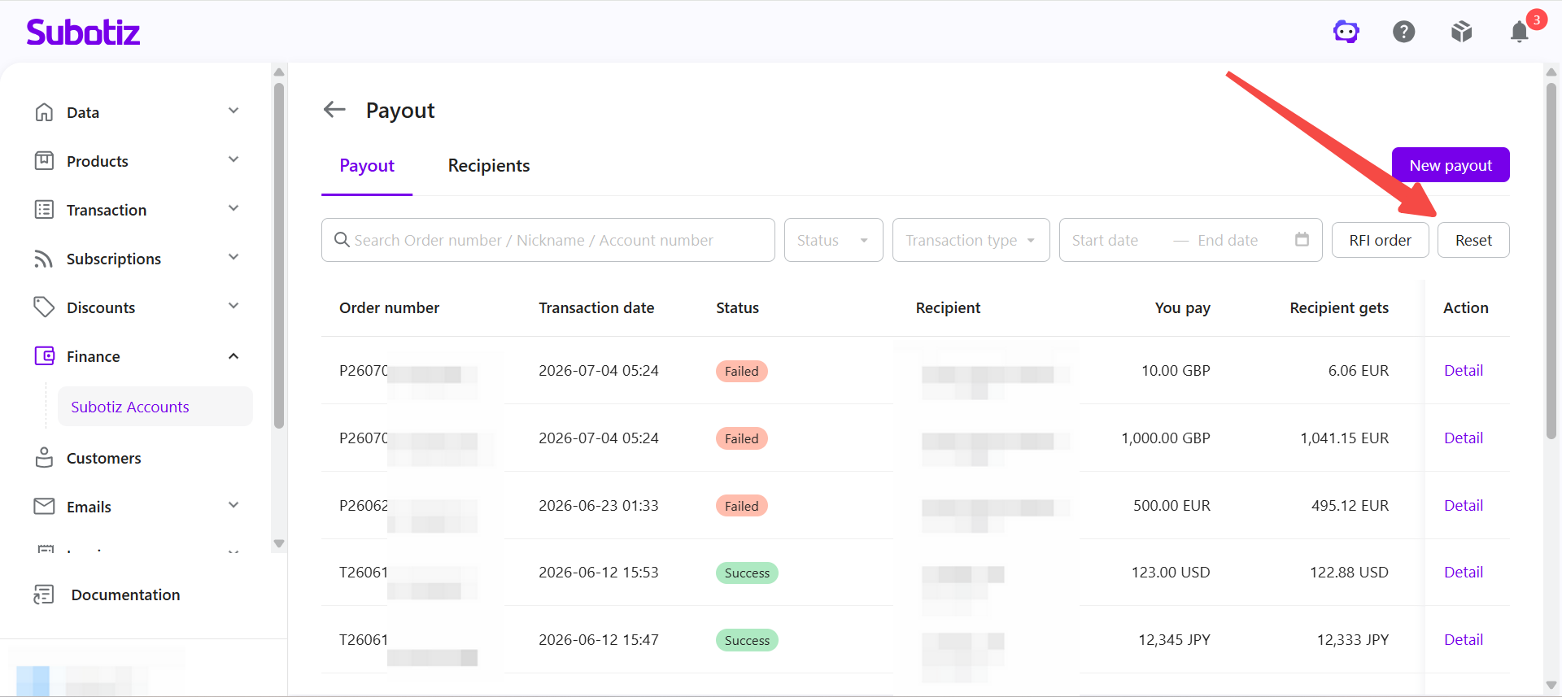Click the Subscriptions feed icon in sidebar
1562x697 pixels.
(x=44, y=259)
